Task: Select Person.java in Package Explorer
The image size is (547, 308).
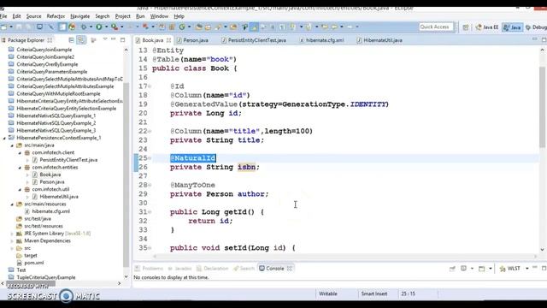Action: 51,182
